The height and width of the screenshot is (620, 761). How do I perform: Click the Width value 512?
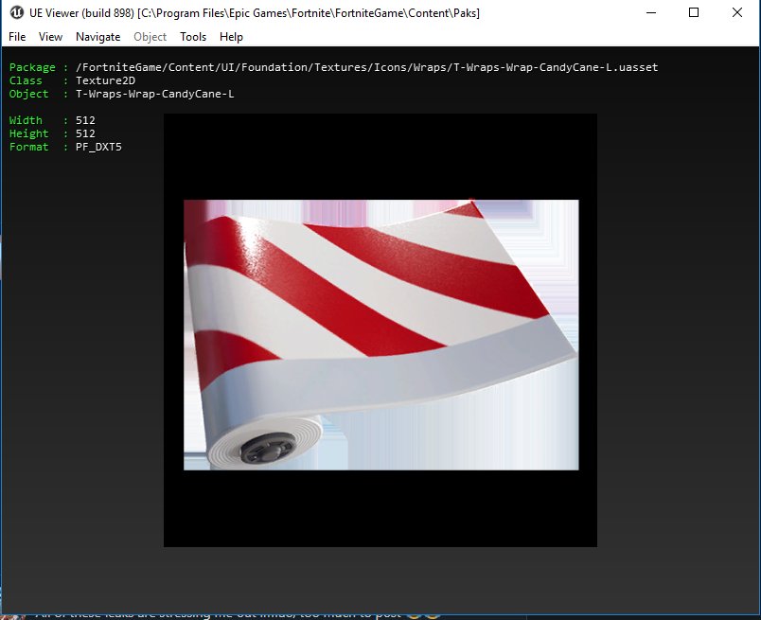tap(85, 120)
